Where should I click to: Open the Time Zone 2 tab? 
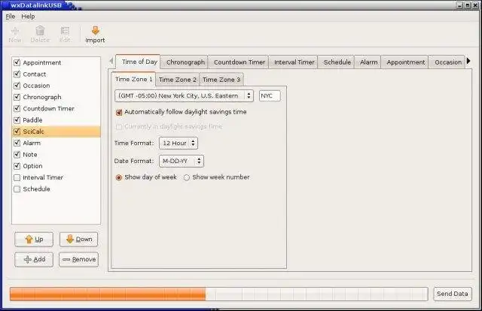coord(178,80)
